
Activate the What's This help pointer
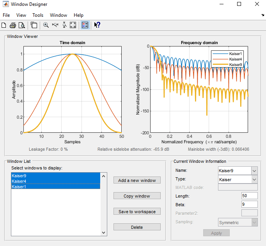pyautogui.click(x=97, y=25)
